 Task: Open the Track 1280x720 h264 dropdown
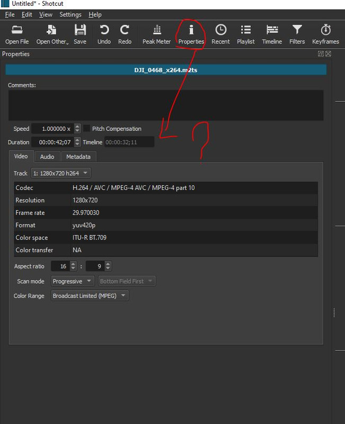pyautogui.click(x=61, y=173)
